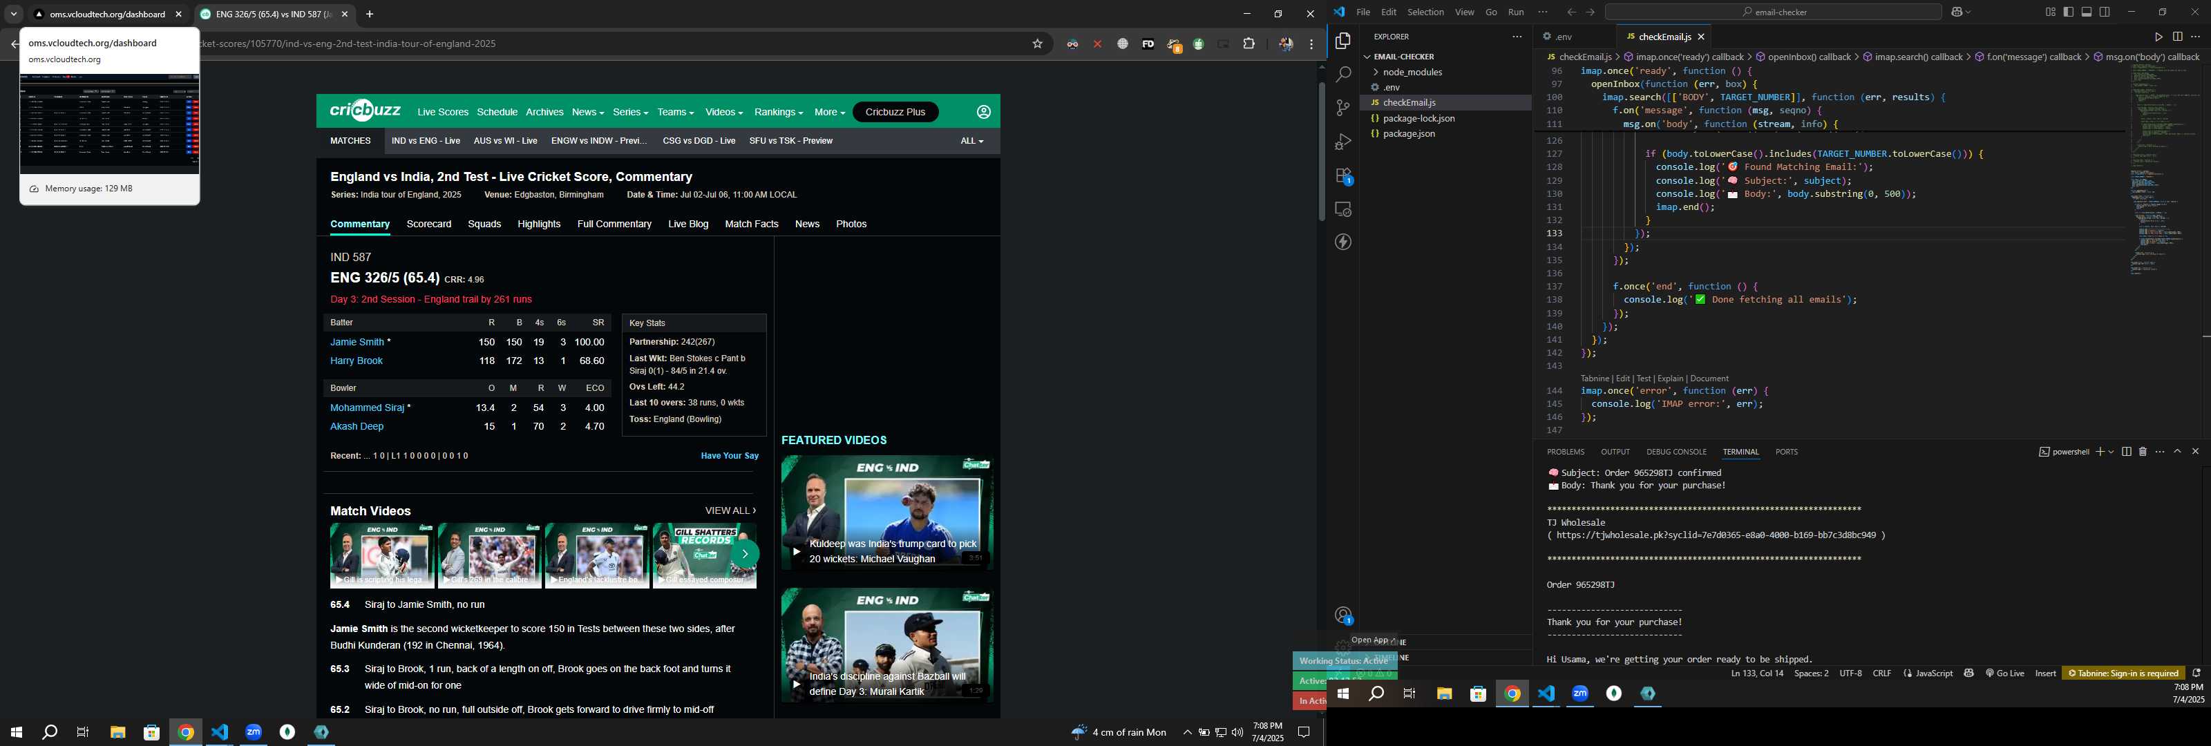Close the VS Code terminal panel
The width and height of the screenshot is (2211, 746).
pyautogui.click(x=2196, y=452)
